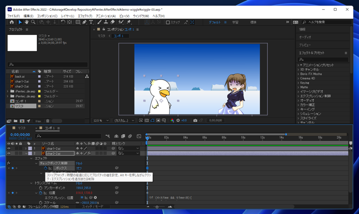Hide layer 1 char1-2.ai with eye
The width and height of the screenshot is (359, 214).
(x=9, y=148)
